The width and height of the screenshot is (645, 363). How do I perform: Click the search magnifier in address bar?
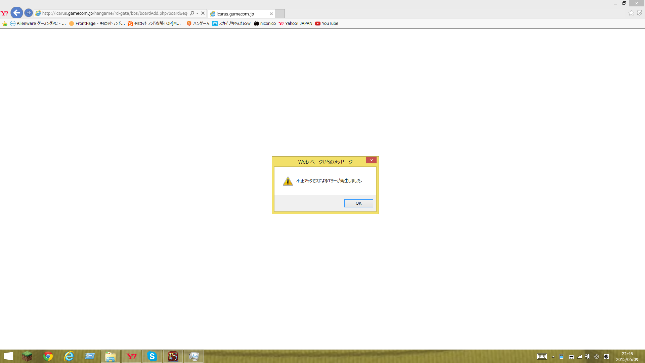pyautogui.click(x=192, y=13)
